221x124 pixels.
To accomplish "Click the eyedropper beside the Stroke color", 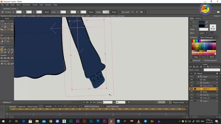I will (207, 26).
